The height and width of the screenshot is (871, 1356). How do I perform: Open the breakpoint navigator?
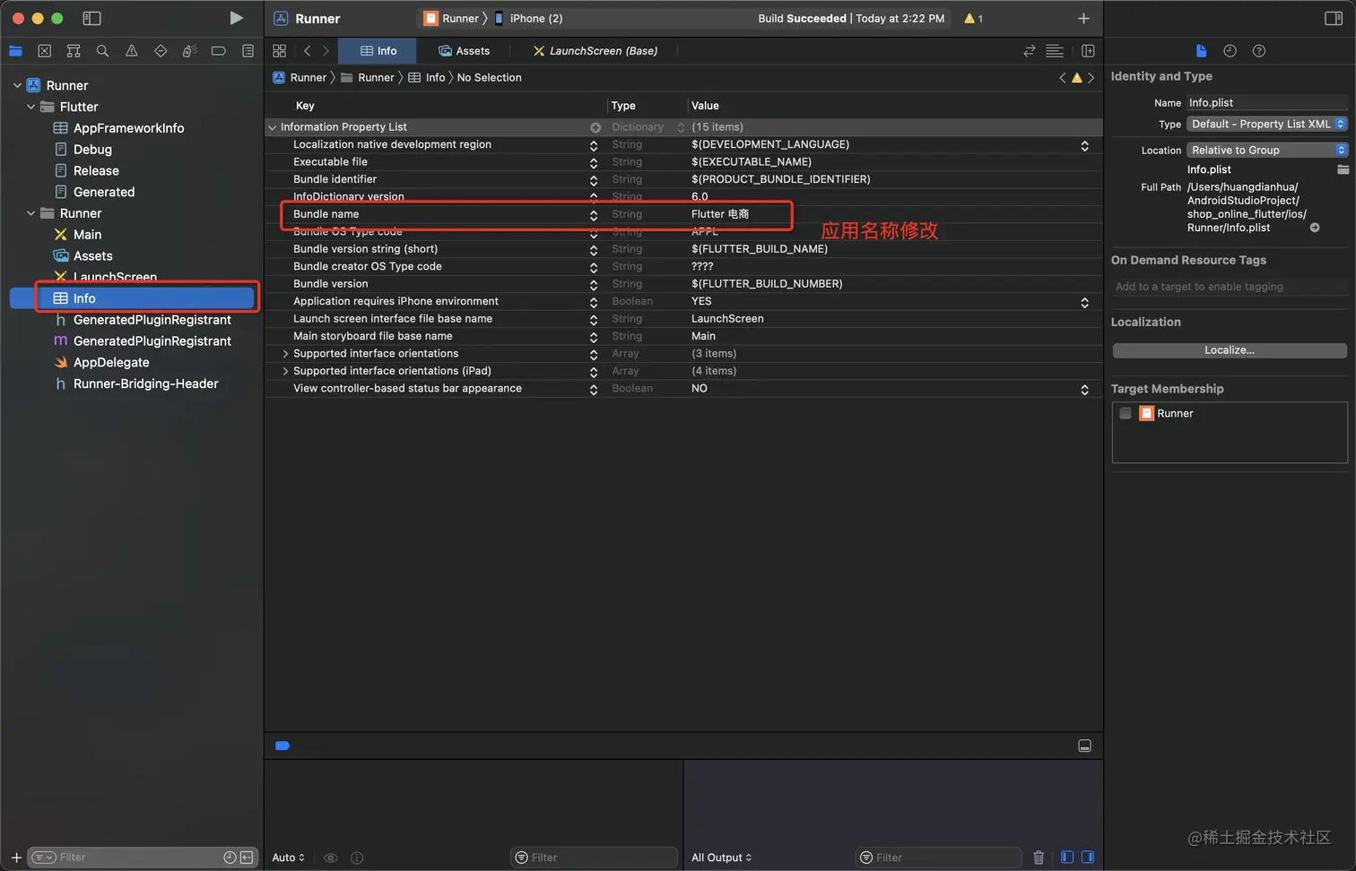219,51
